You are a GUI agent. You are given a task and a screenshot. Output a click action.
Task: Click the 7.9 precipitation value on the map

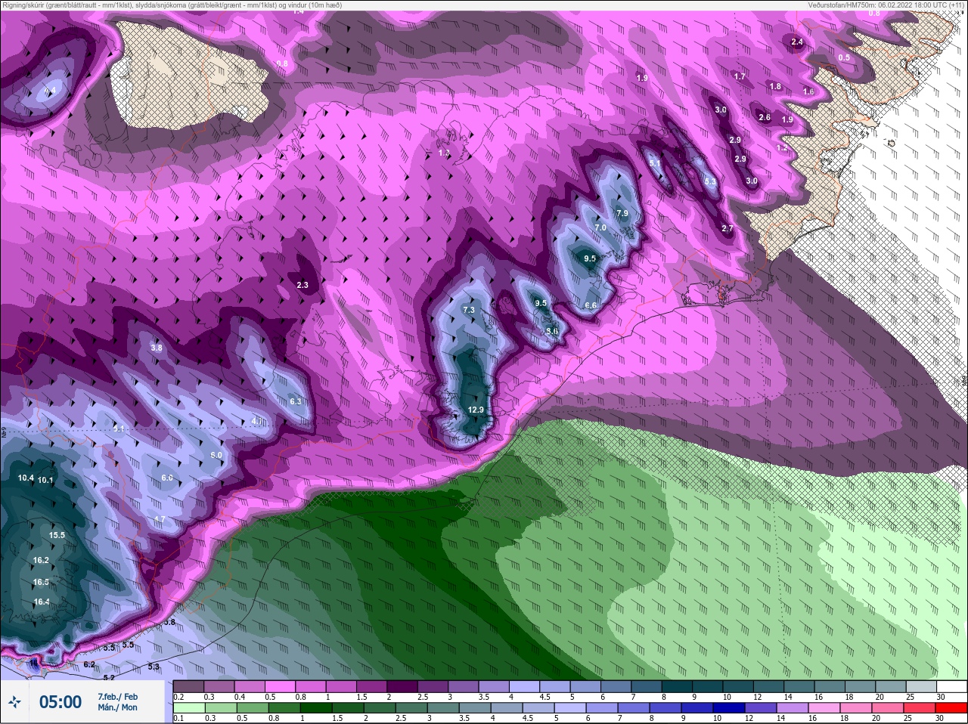coord(622,213)
